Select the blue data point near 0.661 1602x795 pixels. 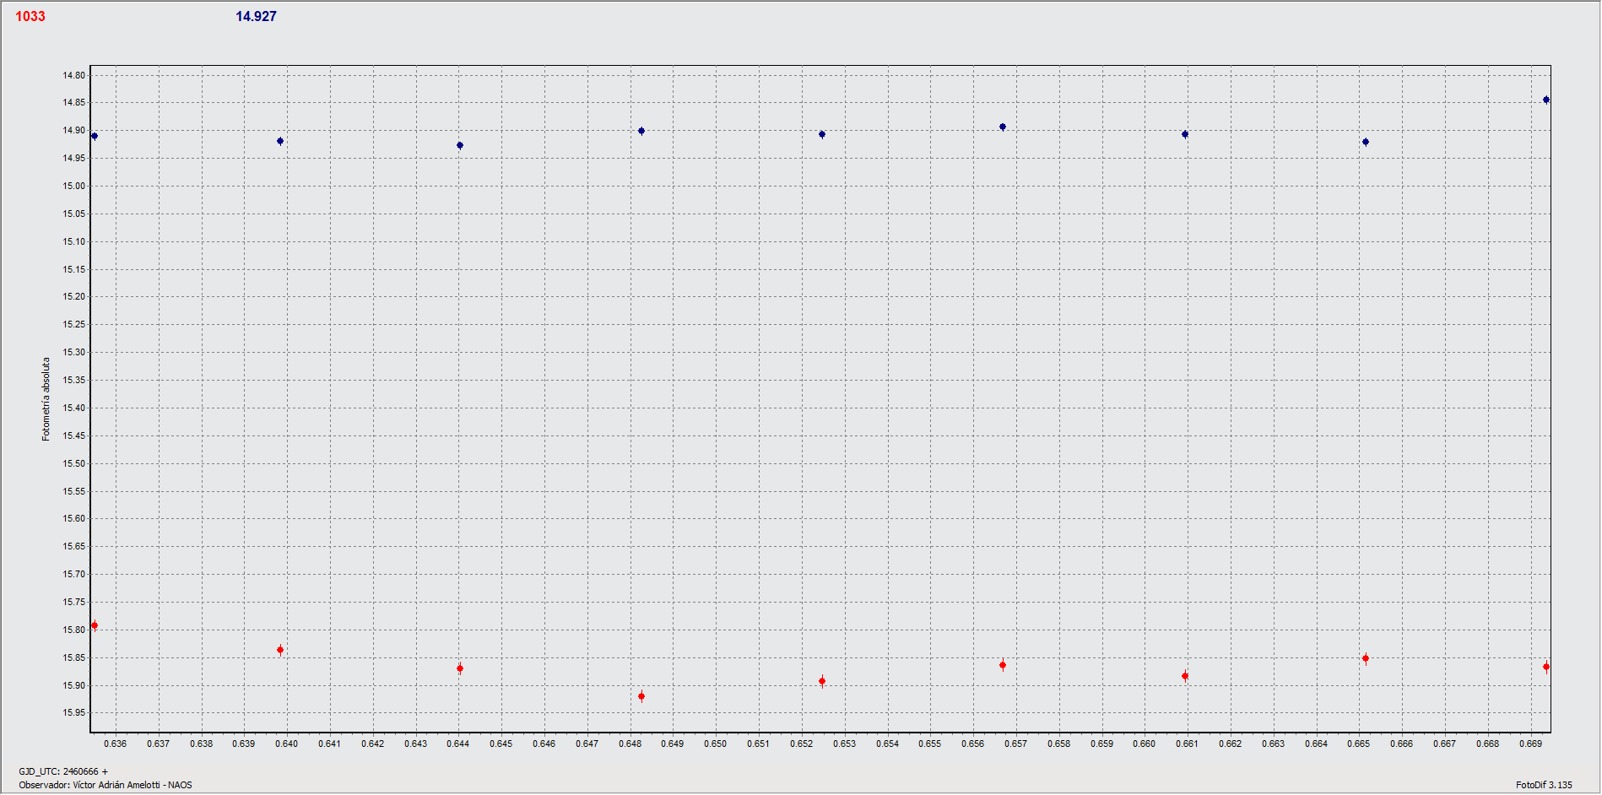[1185, 134]
